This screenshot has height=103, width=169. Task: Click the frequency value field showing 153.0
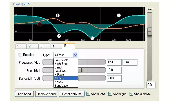click(114, 62)
